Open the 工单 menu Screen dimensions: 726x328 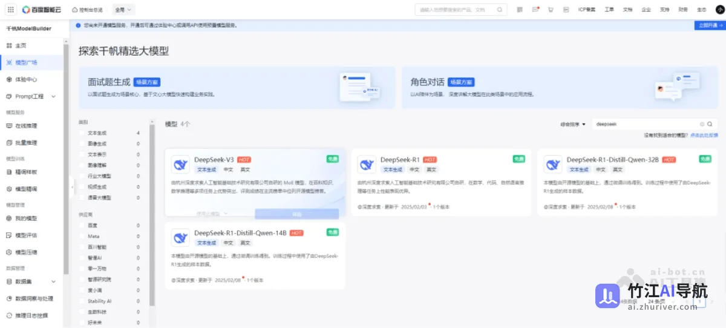[609, 10]
